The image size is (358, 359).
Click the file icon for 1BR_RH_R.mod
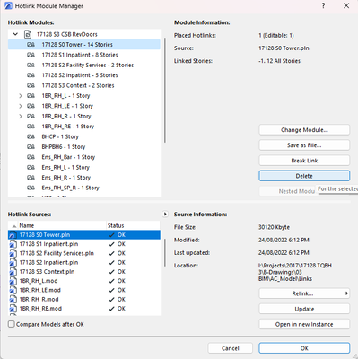click(13, 300)
